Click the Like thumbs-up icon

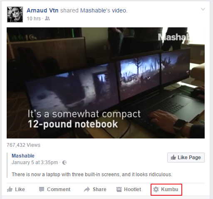[x=10, y=189]
